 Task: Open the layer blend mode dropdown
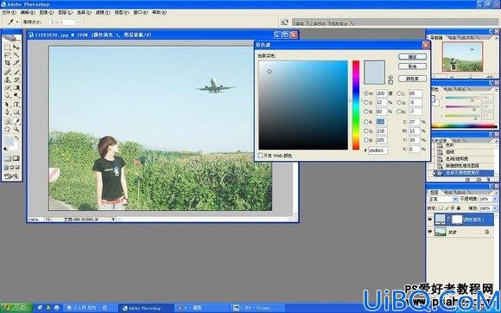click(x=443, y=199)
